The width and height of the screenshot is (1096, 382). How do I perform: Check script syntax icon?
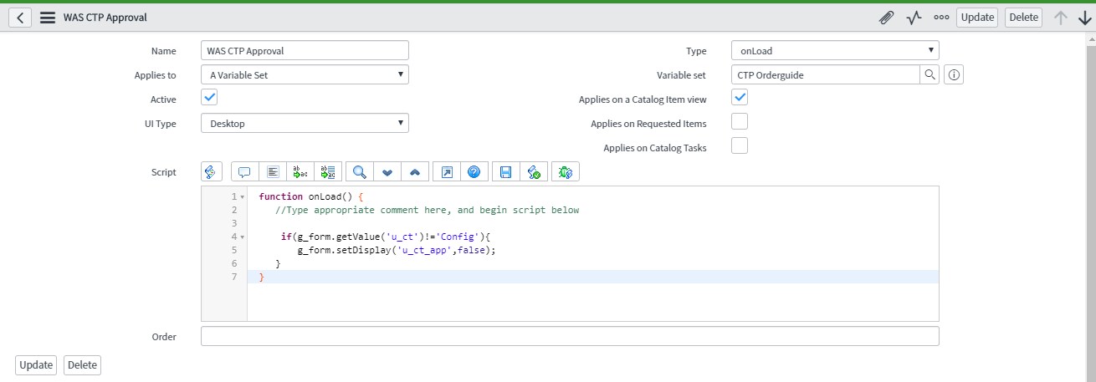(x=533, y=171)
